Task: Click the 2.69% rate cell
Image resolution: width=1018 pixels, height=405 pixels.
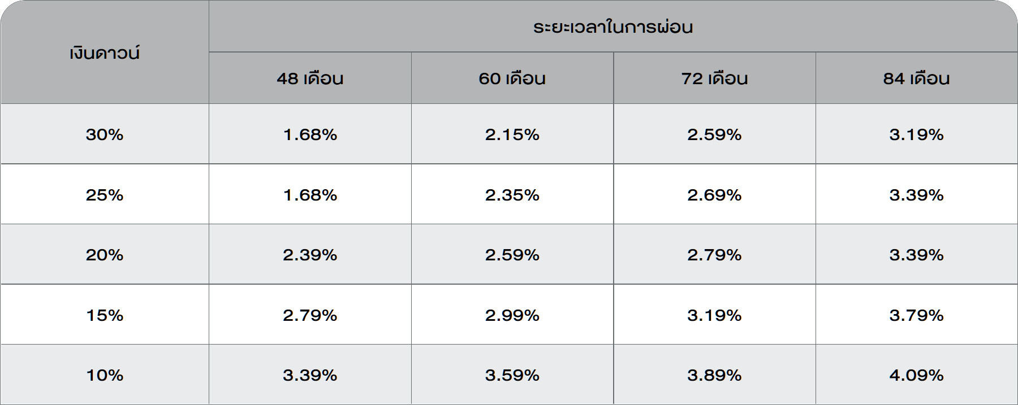Action: pos(714,195)
